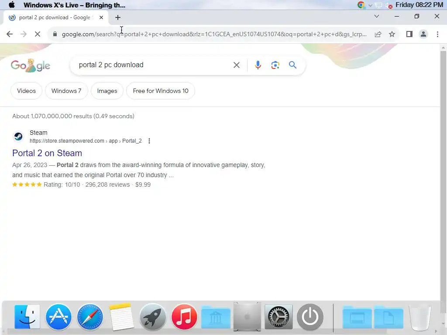The height and width of the screenshot is (335, 447).
Task: Open System Preferences gear in dock
Action: (x=279, y=317)
